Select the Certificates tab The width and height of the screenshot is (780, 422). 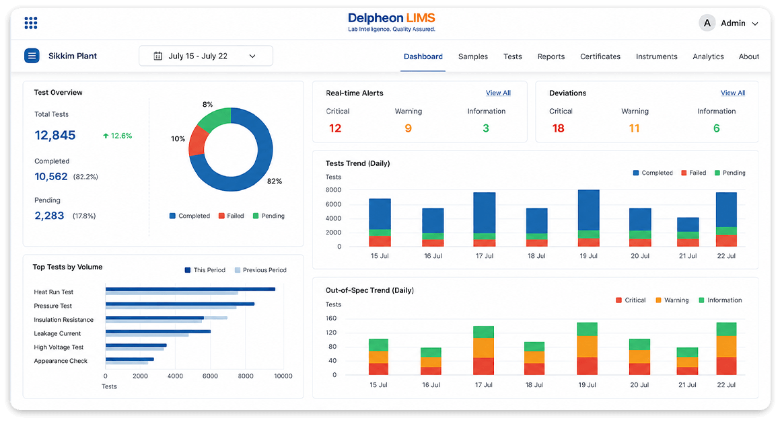[x=600, y=56]
